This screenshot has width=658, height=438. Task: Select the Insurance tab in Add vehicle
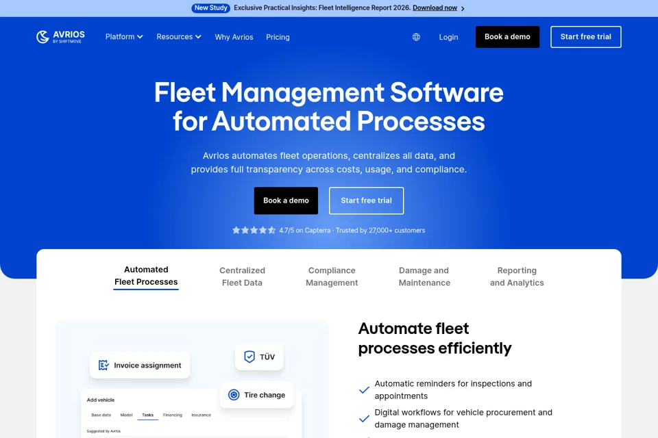201,415
